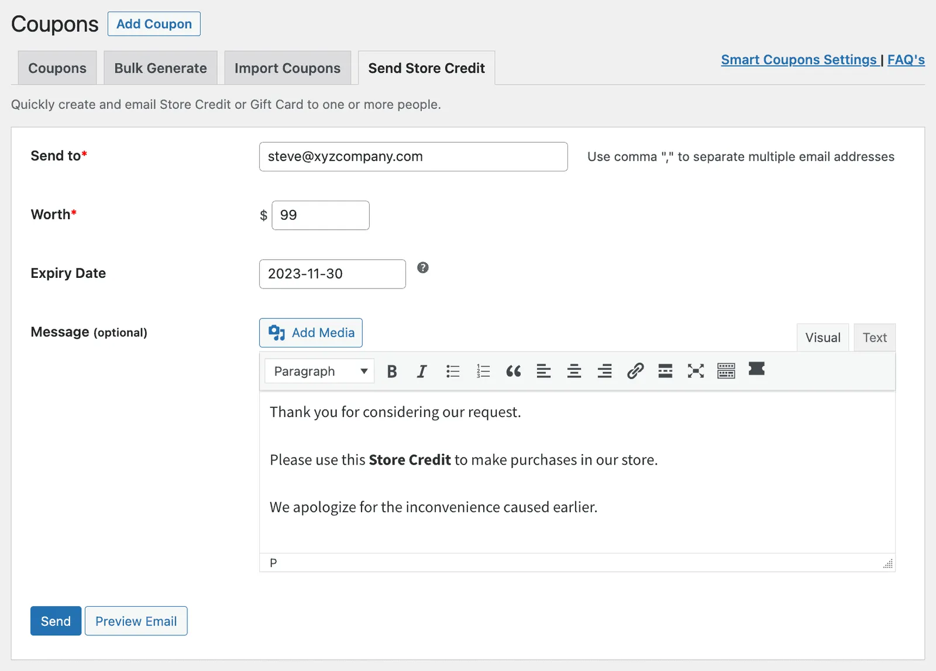Toggle the editor toolbar keyboard icon

[726, 371]
